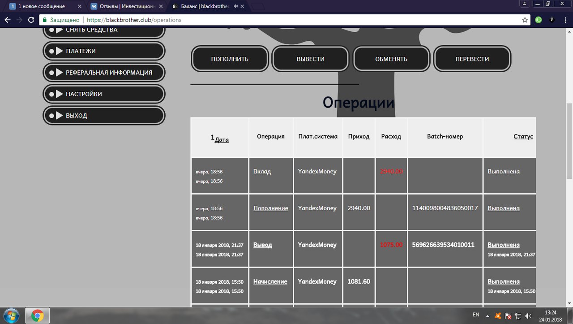Select ВЫХОД in the sidebar

click(x=104, y=116)
